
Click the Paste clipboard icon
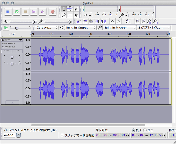[91, 21]
